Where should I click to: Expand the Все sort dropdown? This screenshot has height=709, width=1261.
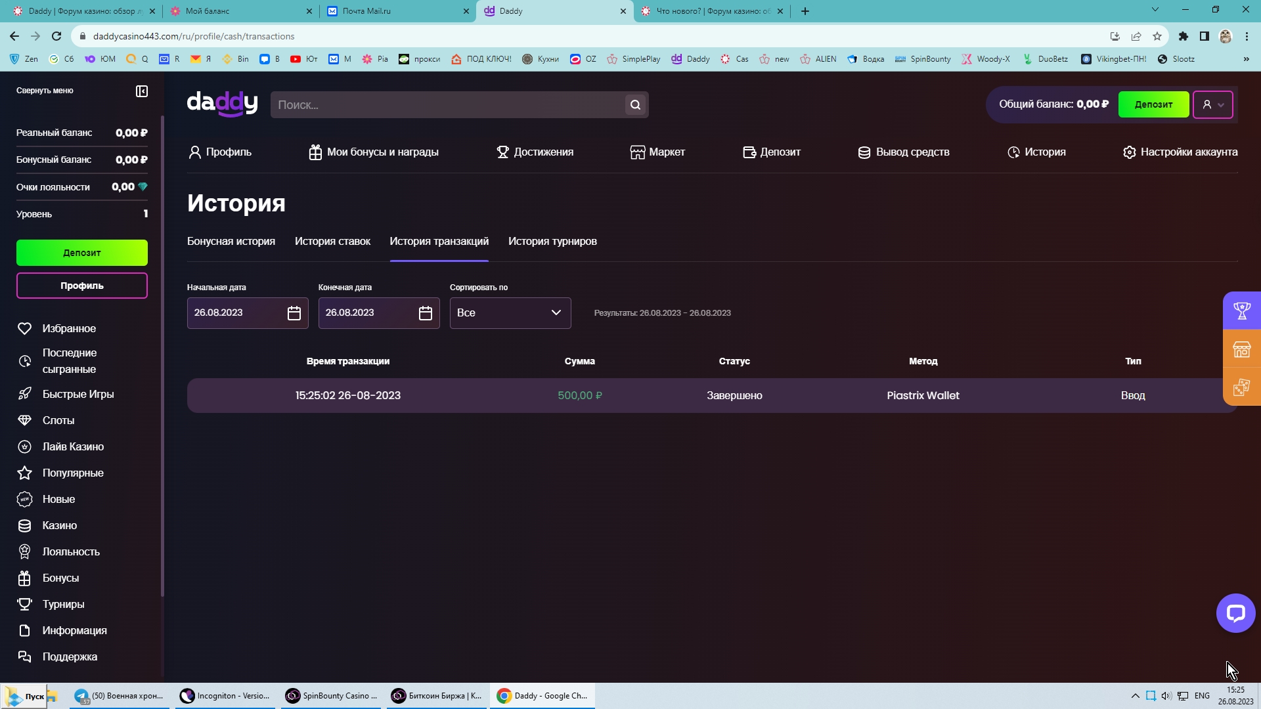coord(510,313)
